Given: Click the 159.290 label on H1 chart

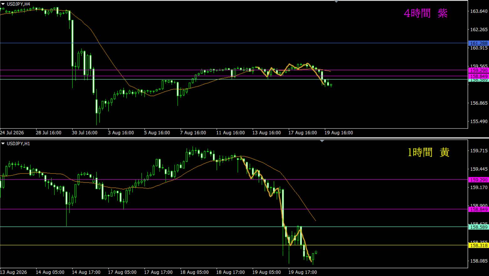Looking at the screenshot, I should [x=479, y=180].
